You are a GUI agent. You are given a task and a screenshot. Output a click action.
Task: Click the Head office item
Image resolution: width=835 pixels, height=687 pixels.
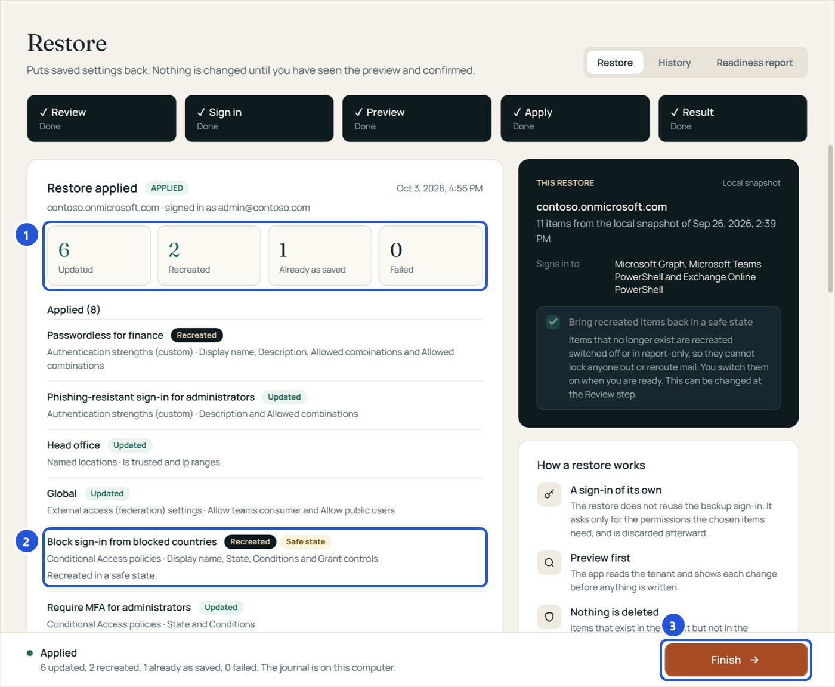73,445
